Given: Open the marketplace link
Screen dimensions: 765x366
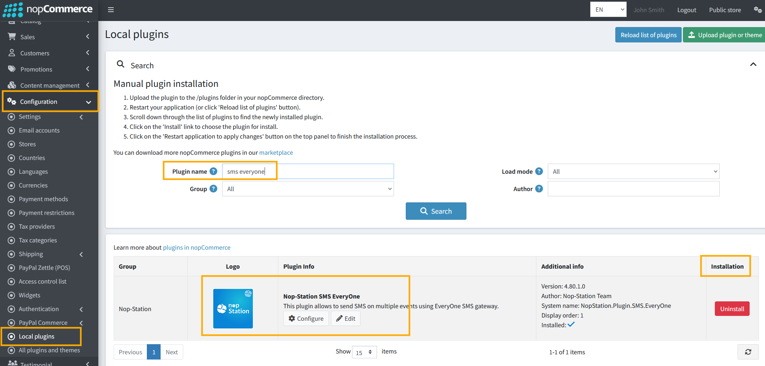Looking at the screenshot, I should click(276, 152).
